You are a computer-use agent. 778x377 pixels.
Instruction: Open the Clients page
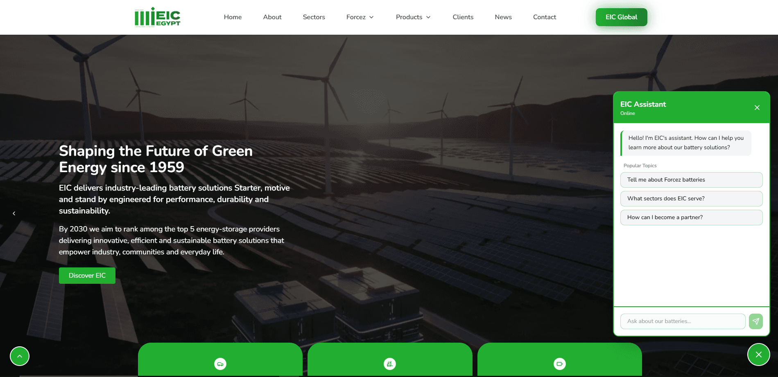tap(463, 17)
